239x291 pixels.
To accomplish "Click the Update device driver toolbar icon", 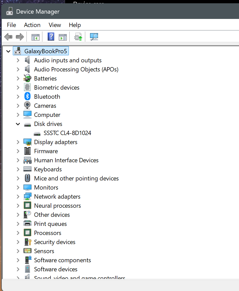I will coord(78,37).
